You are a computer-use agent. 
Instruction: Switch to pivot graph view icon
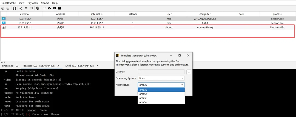pyautogui.click(x=21, y=8)
